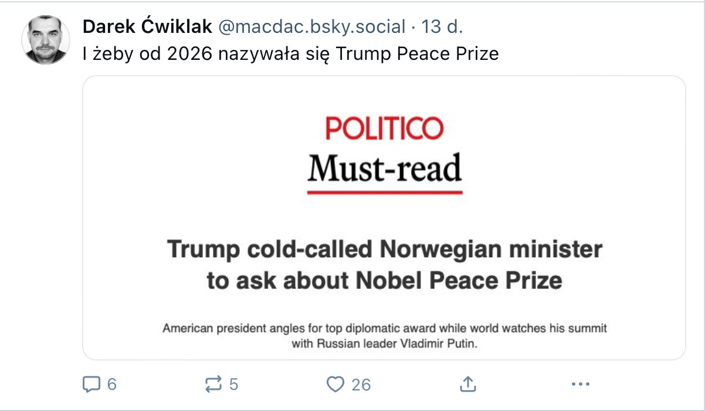Click the repost count number 5
Viewport: 705px width, 411px height.
point(233,385)
